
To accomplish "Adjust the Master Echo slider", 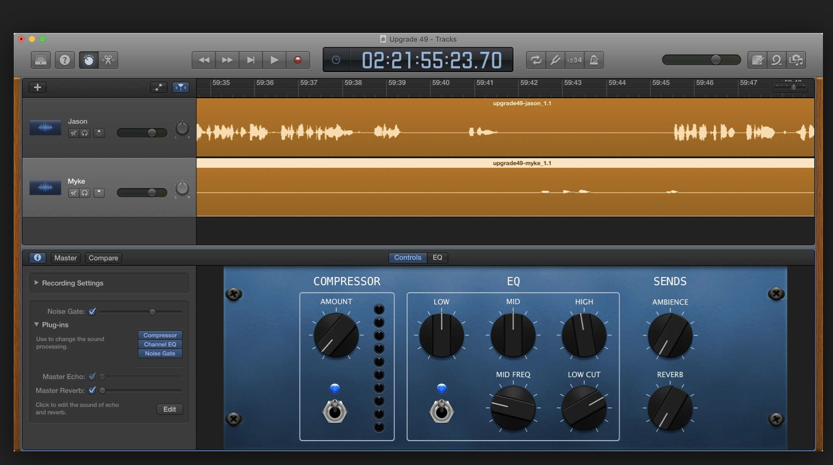I will [141, 376].
